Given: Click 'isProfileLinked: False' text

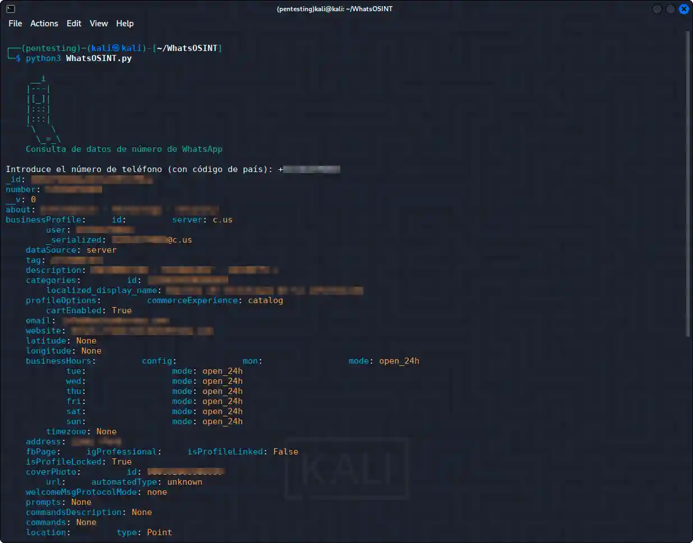Looking at the screenshot, I should 243,452.
